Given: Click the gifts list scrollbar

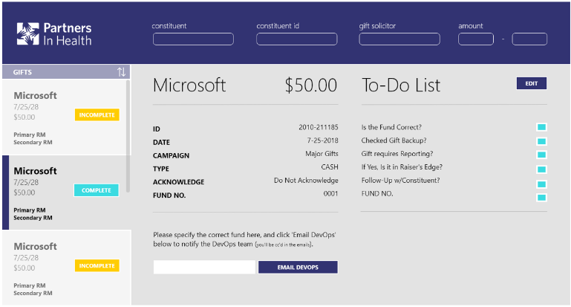Looking at the screenshot, I should [x=128, y=136].
